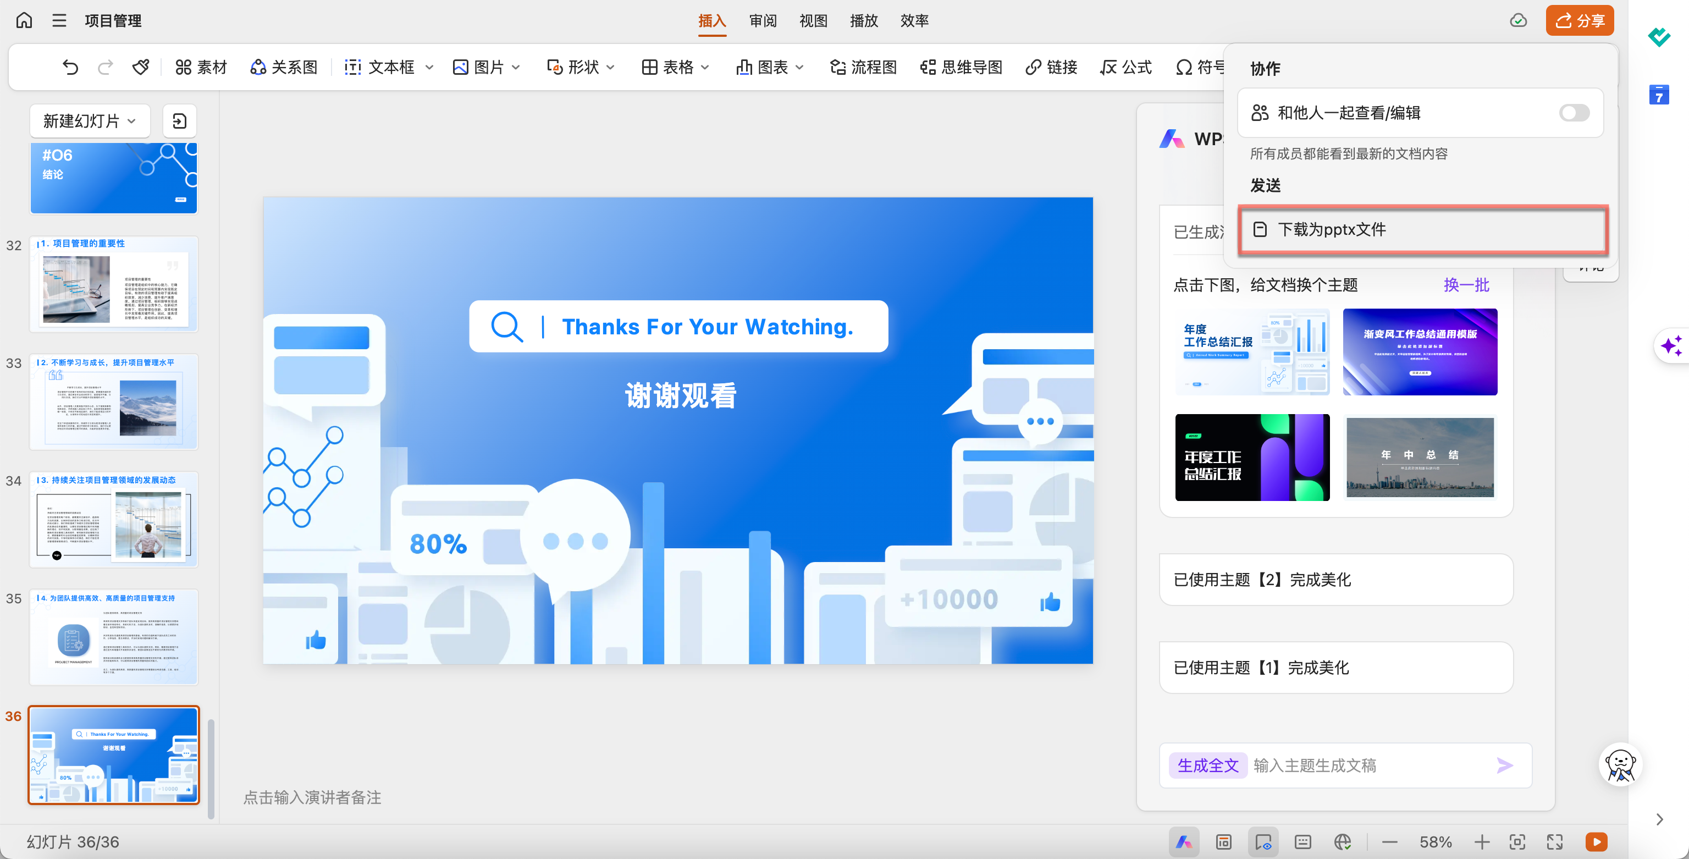1689x859 pixels.
Task: Open 已使用主题【2】完成美化 card
Action: click(1335, 580)
